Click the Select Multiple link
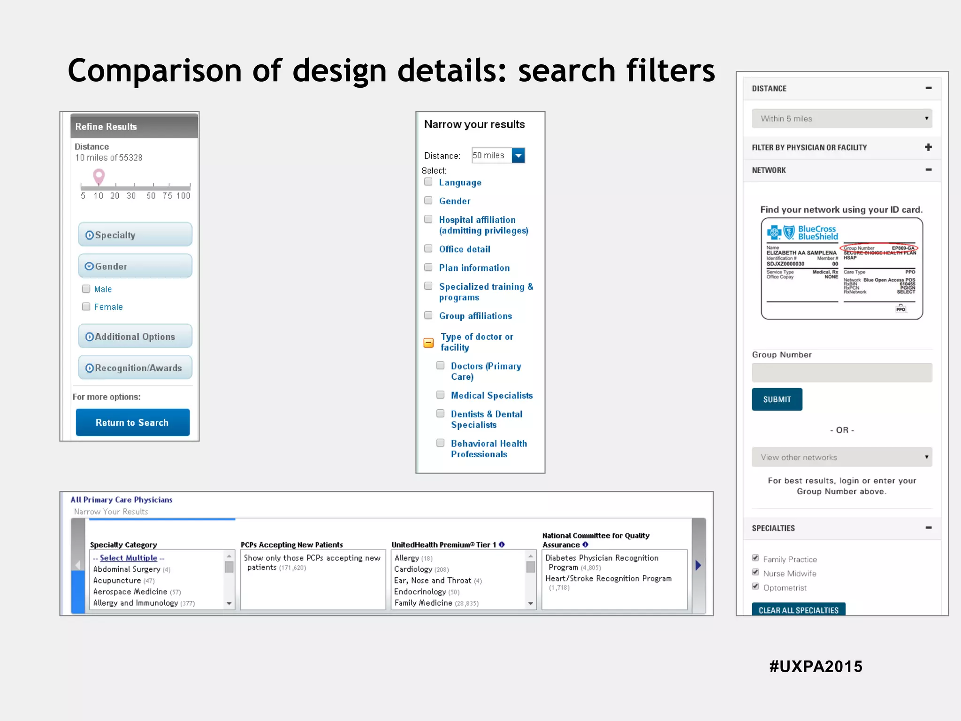The height and width of the screenshot is (721, 961). pos(129,558)
